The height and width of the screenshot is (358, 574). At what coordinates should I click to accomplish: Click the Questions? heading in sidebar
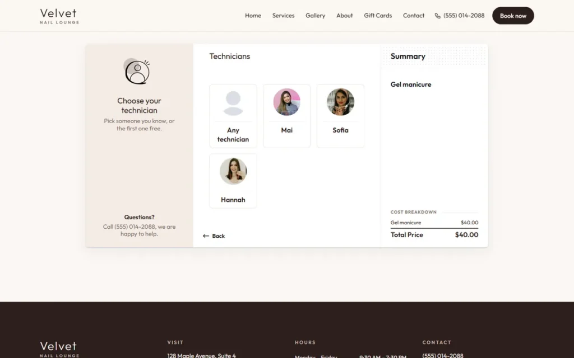139,217
